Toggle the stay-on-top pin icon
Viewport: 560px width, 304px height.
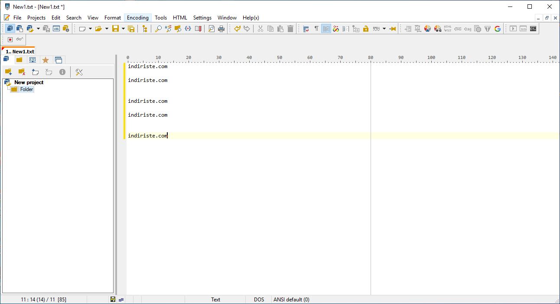(393, 29)
